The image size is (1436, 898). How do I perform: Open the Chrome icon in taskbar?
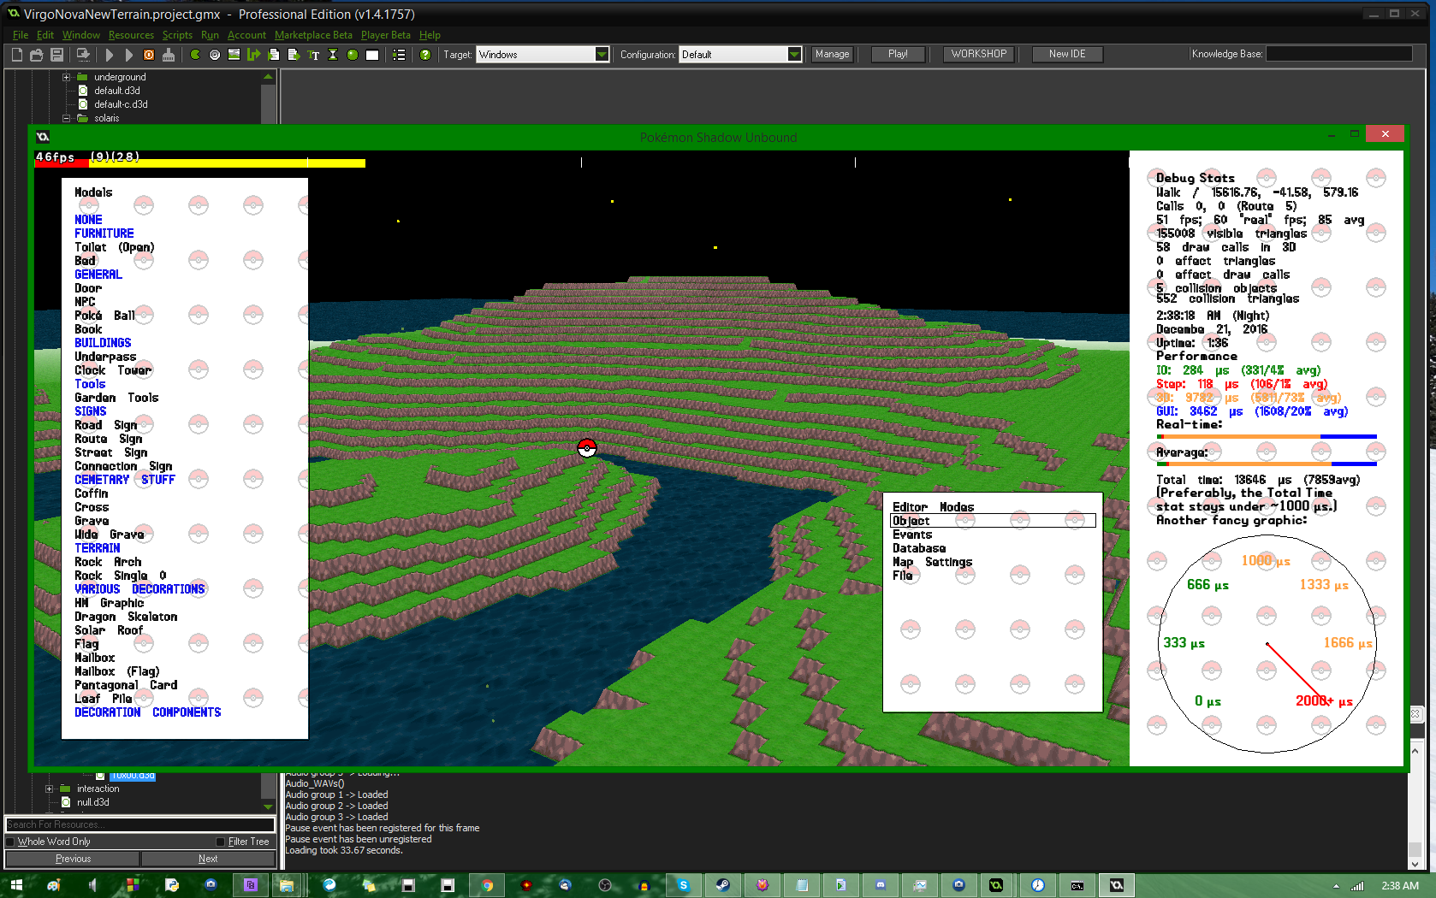(487, 885)
